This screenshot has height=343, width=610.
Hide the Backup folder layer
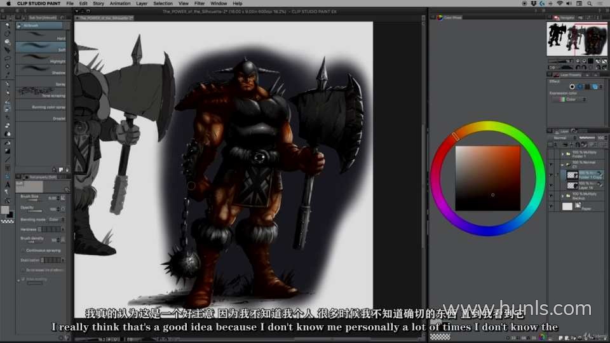[x=551, y=196]
